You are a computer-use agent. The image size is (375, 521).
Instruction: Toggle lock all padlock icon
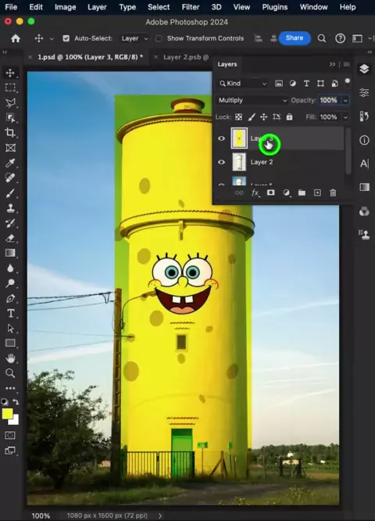(289, 117)
